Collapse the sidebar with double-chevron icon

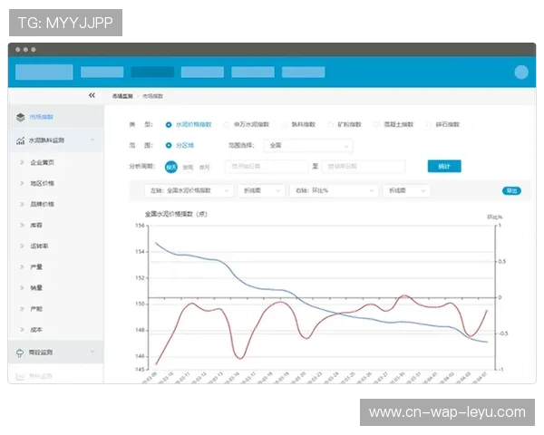tap(92, 95)
